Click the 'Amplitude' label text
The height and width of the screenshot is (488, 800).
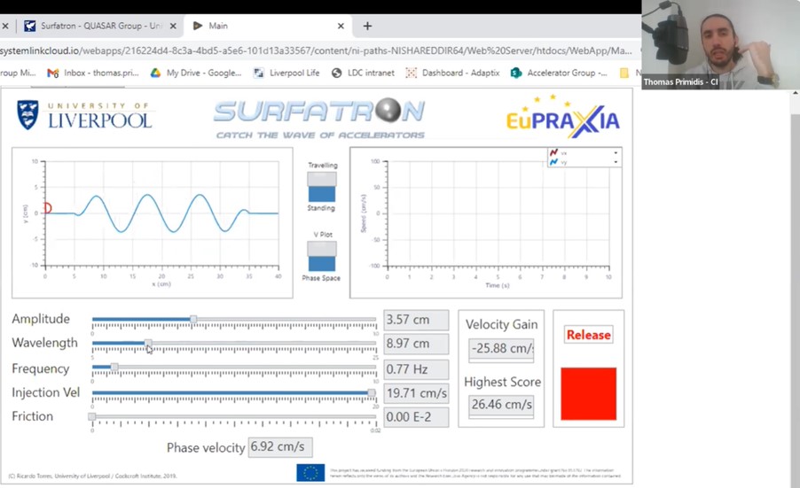(41, 319)
